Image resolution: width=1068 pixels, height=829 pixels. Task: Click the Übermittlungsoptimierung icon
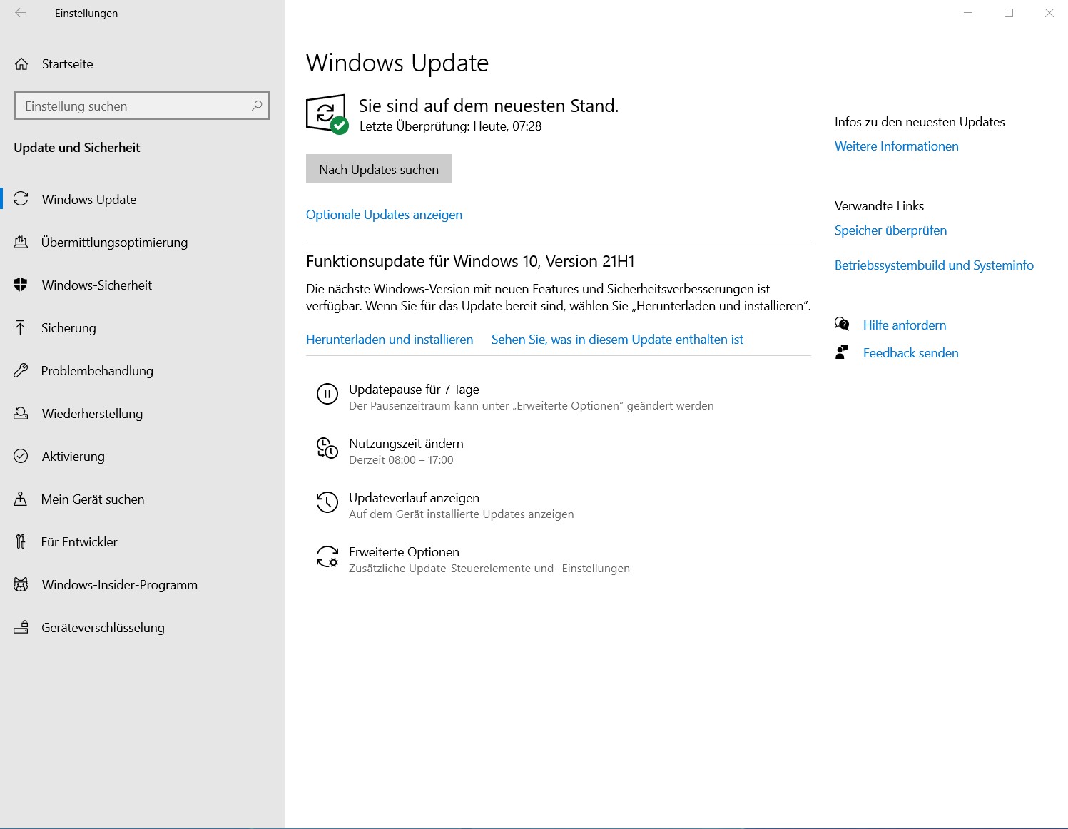coord(21,242)
